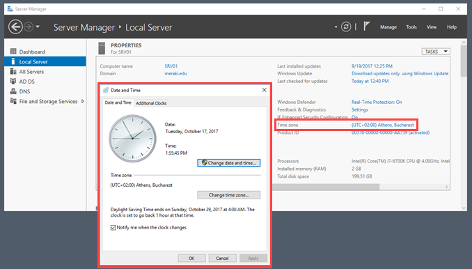Expand File and Storage Services arrow

tap(83, 101)
